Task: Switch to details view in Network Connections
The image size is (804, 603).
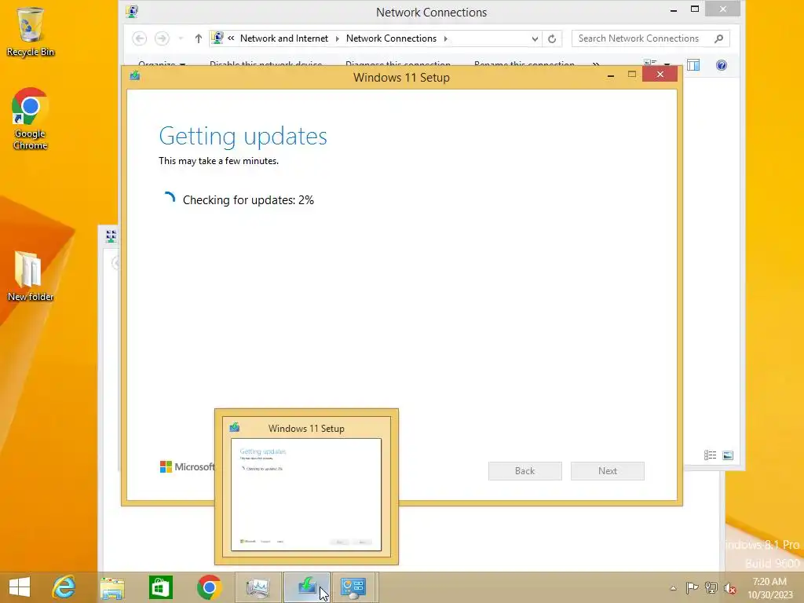Action: [x=710, y=455]
